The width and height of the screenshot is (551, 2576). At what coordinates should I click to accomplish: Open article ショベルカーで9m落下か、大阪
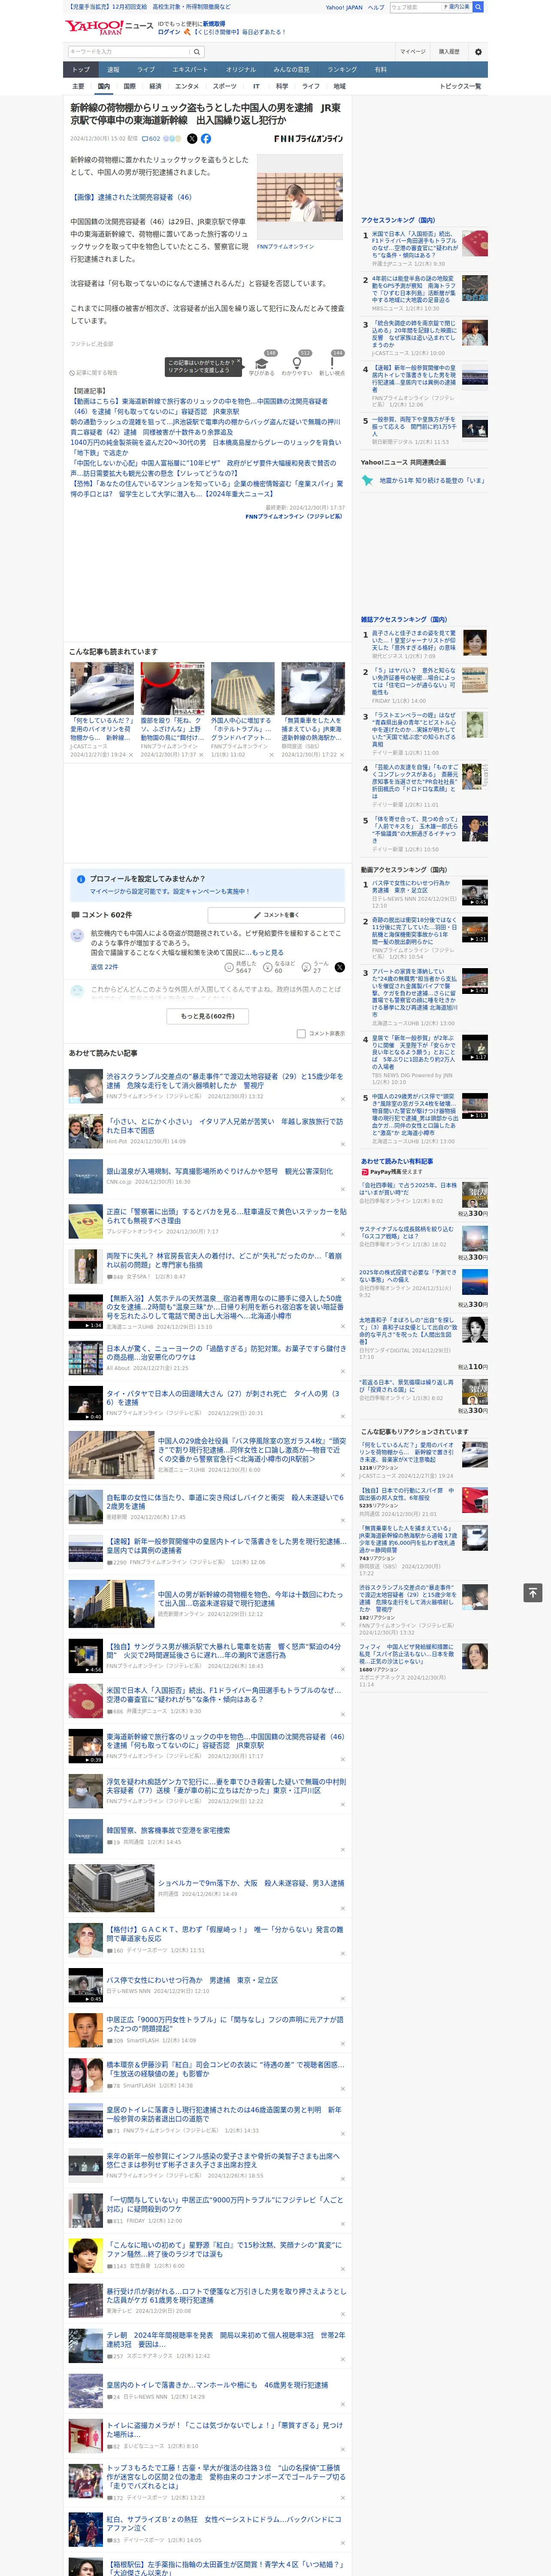[x=250, y=1882]
